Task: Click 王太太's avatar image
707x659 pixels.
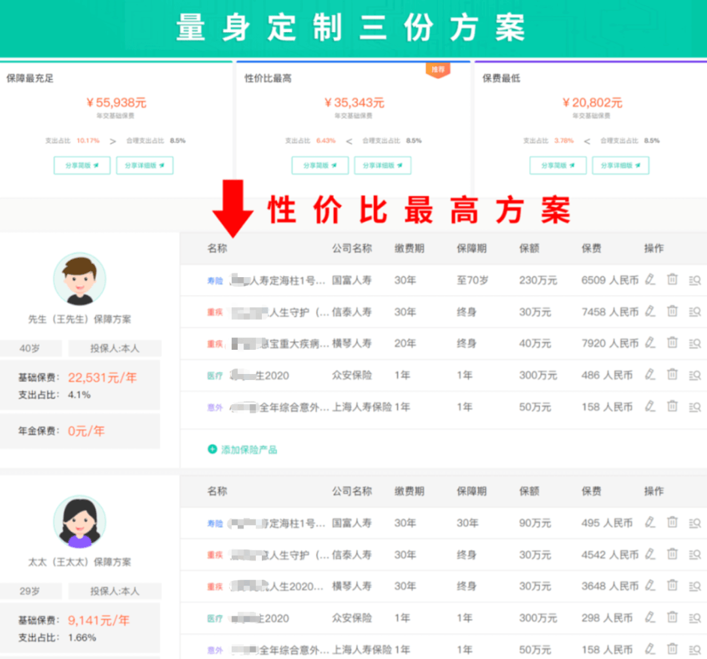Action: click(x=79, y=522)
